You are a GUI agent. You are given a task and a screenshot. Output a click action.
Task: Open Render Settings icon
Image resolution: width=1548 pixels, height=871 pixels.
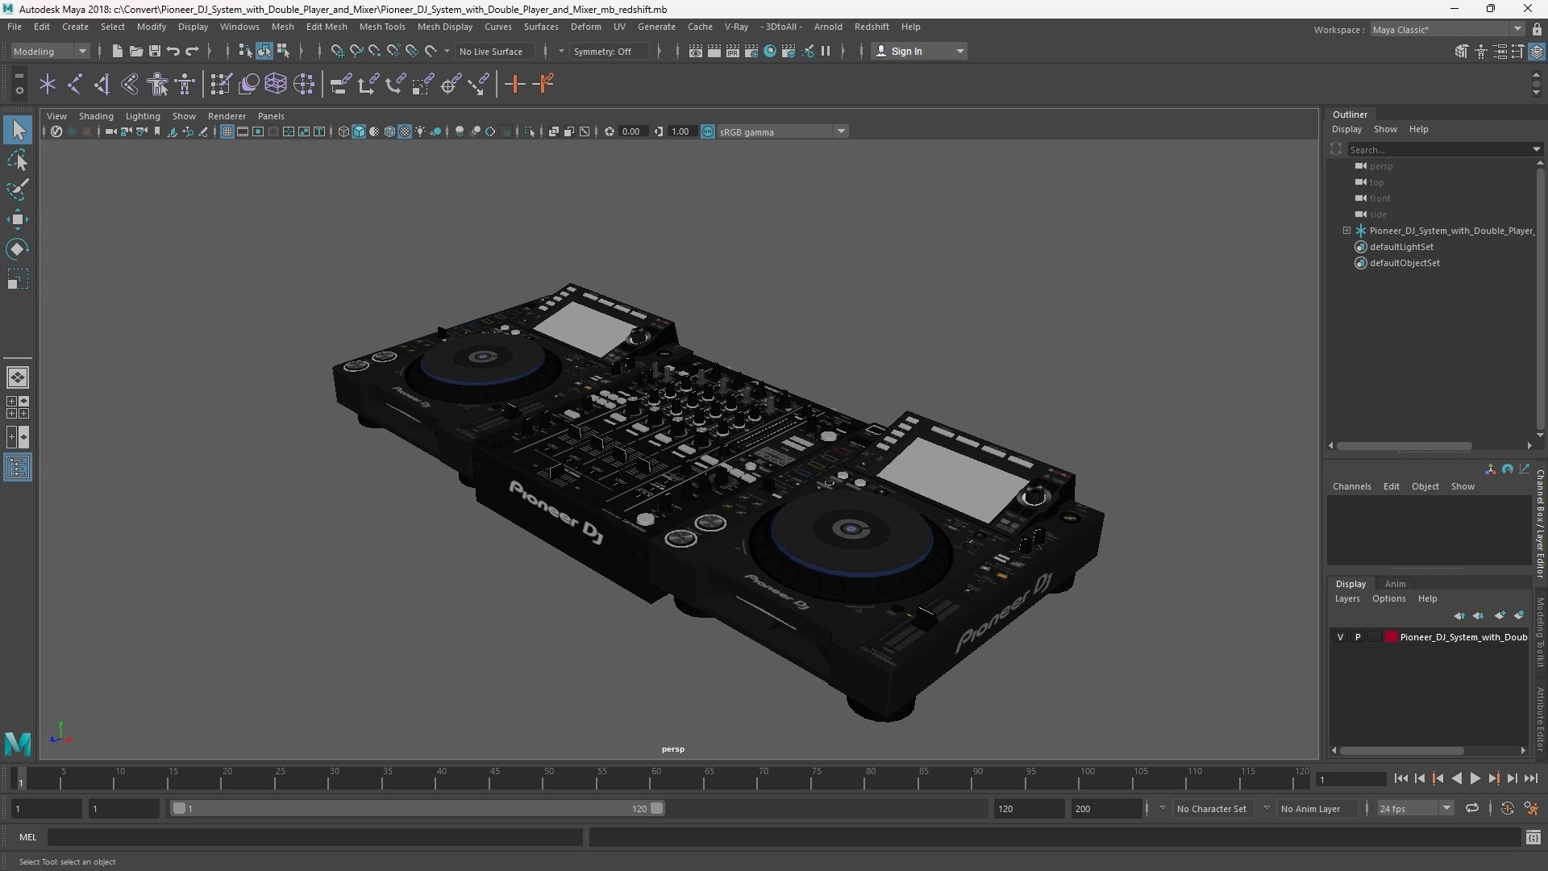(751, 51)
